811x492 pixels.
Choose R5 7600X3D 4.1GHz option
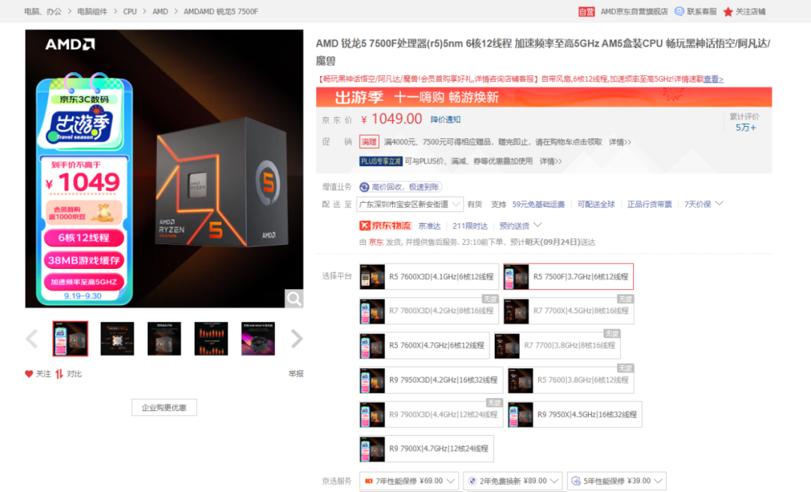pos(429,276)
